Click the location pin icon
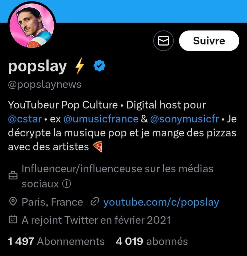The height and width of the screenshot is (256, 247). (13, 201)
